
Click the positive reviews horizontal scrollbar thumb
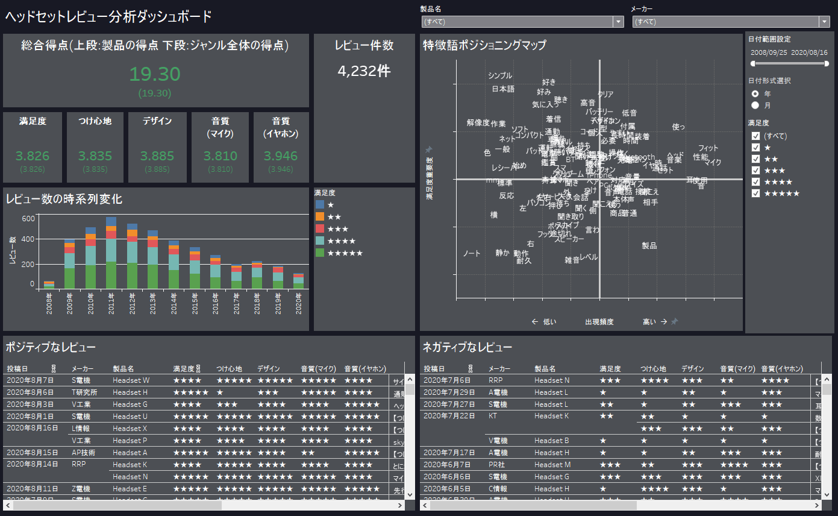[x=117, y=505]
